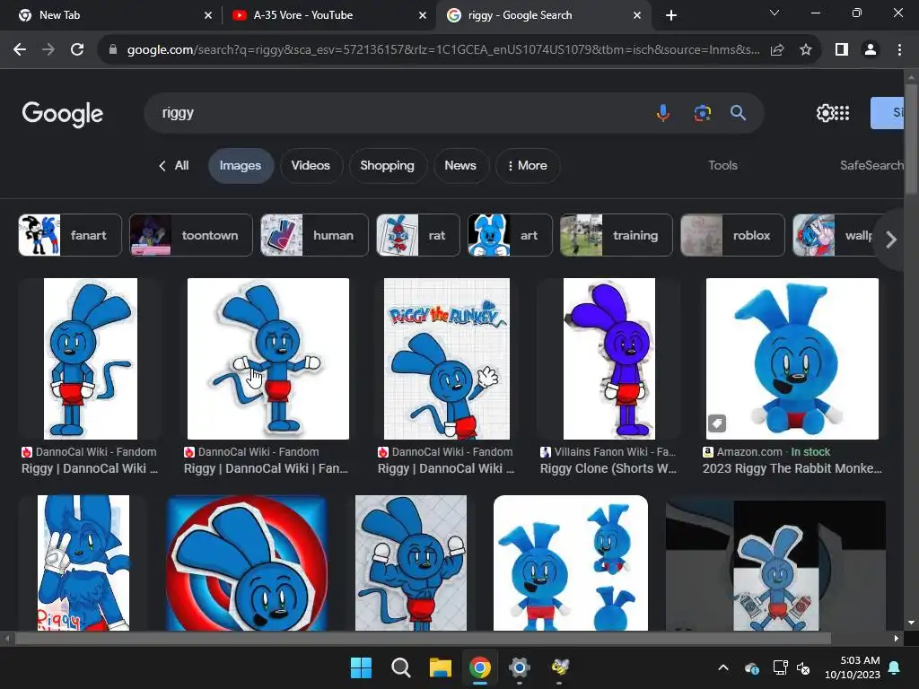
Task: Close the New Tab tab
Action: 208,15
